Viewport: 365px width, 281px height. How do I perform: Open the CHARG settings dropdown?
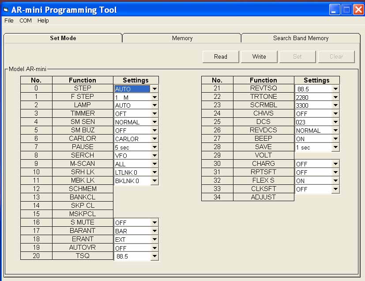tap(335, 164)
